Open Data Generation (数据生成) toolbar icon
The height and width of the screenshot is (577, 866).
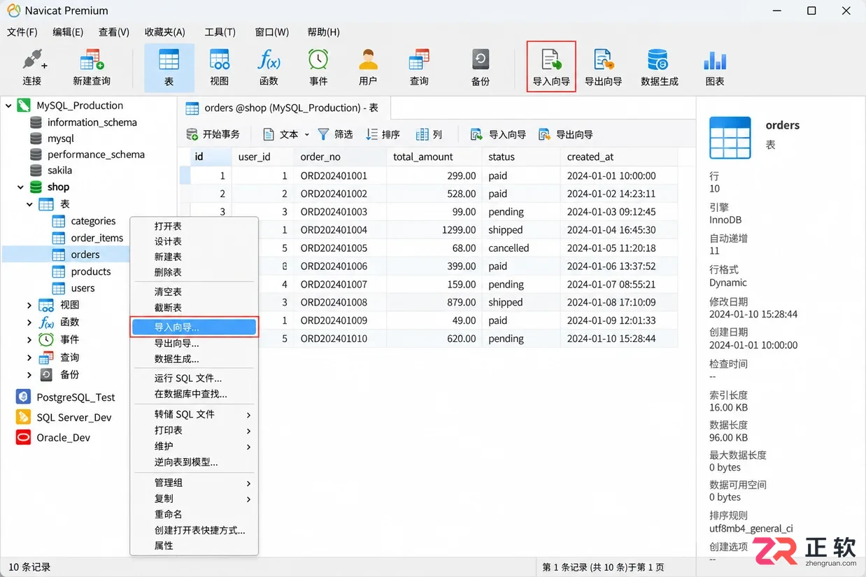click(659, 67)
